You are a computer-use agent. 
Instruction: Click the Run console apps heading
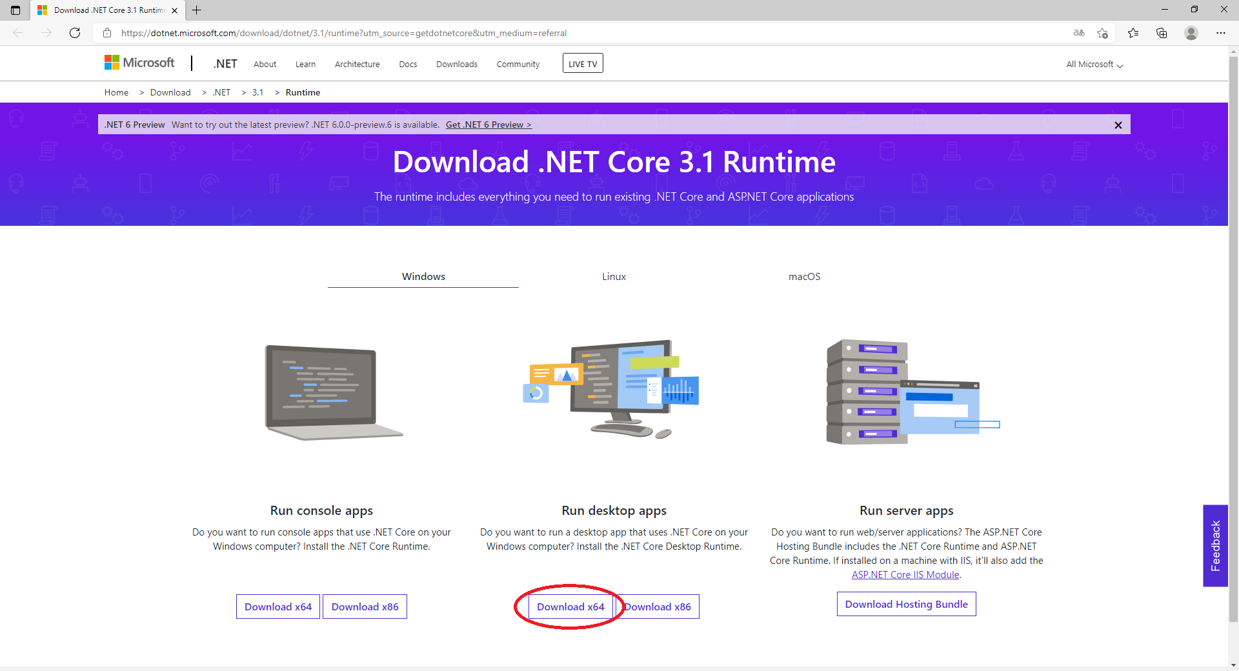tap(321, 510)
